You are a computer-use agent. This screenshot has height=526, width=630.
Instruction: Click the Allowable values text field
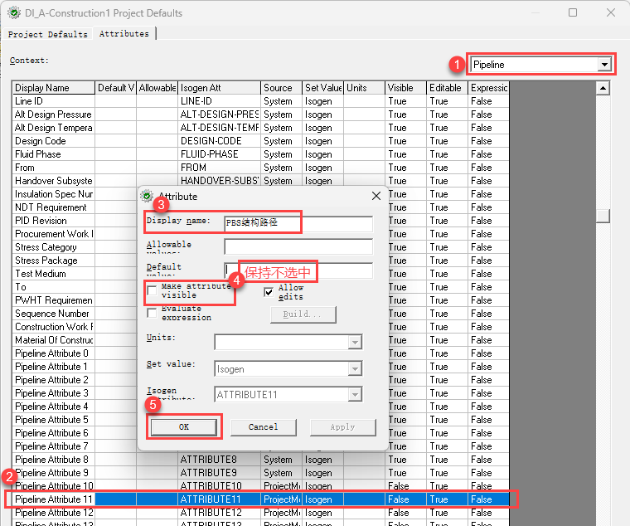click(298, 246)
